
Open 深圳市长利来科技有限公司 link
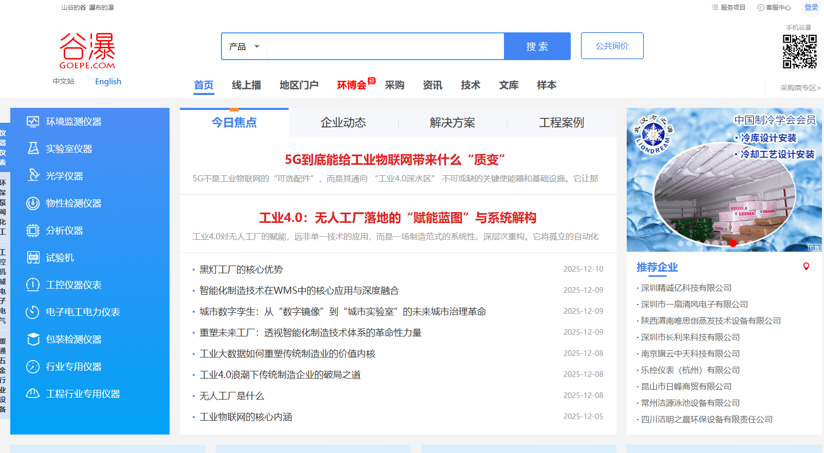click(690, 337)
